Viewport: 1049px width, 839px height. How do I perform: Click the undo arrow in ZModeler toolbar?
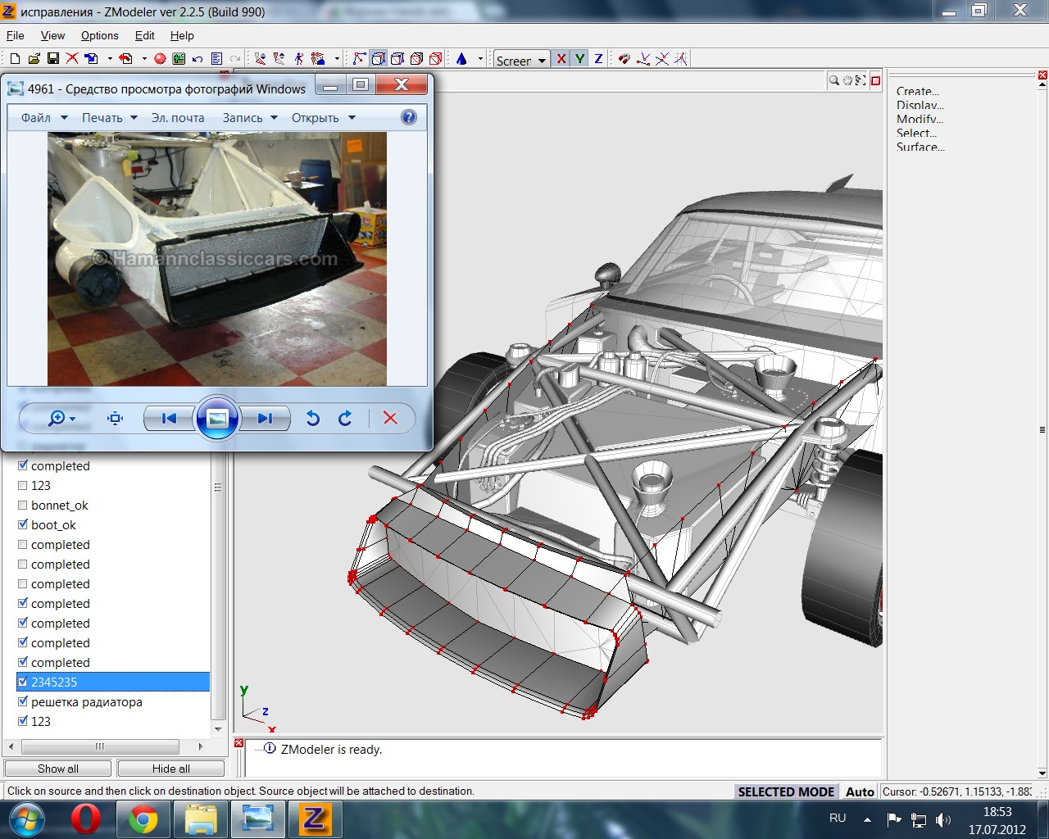coord(198,59)
